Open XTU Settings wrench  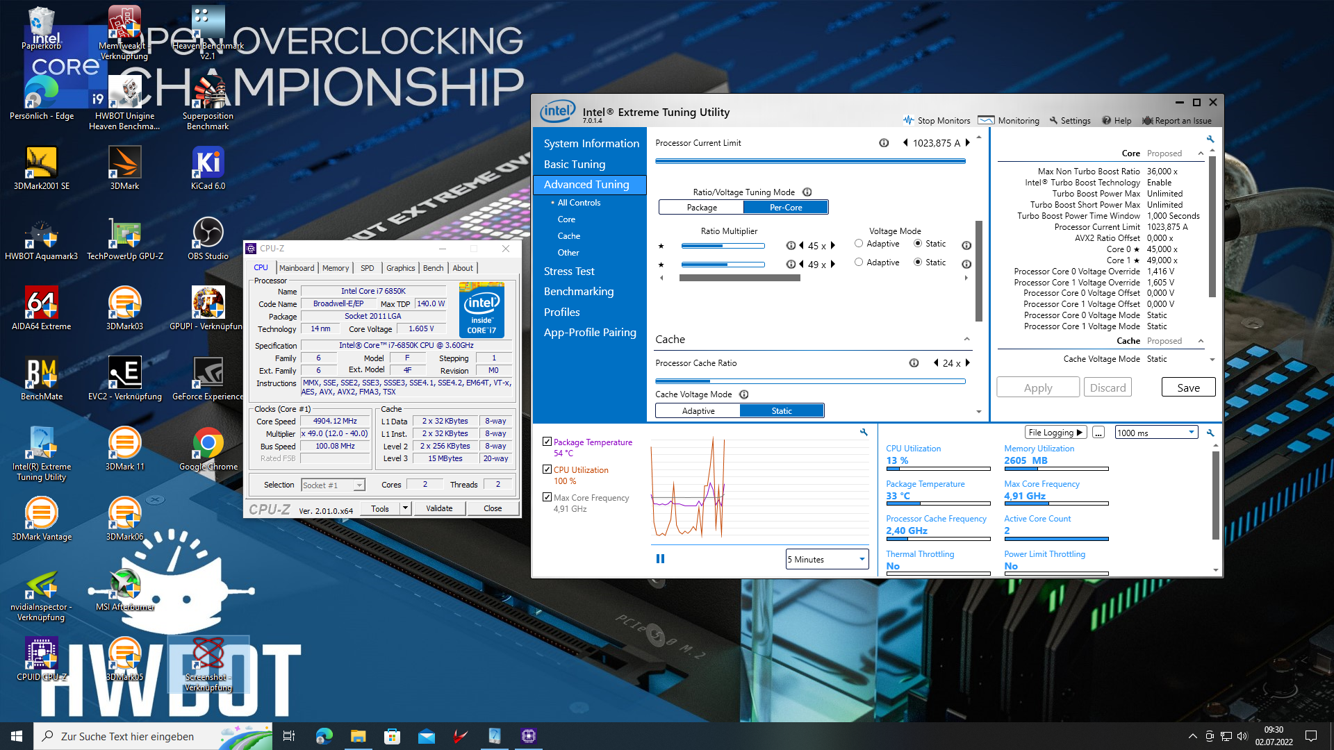pyautogui.click(x=1069, y=120)
